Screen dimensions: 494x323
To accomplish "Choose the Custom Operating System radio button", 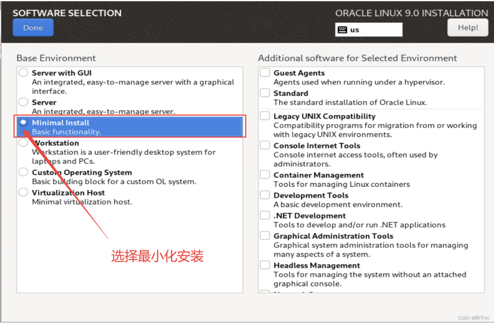I will pos(23,172).
